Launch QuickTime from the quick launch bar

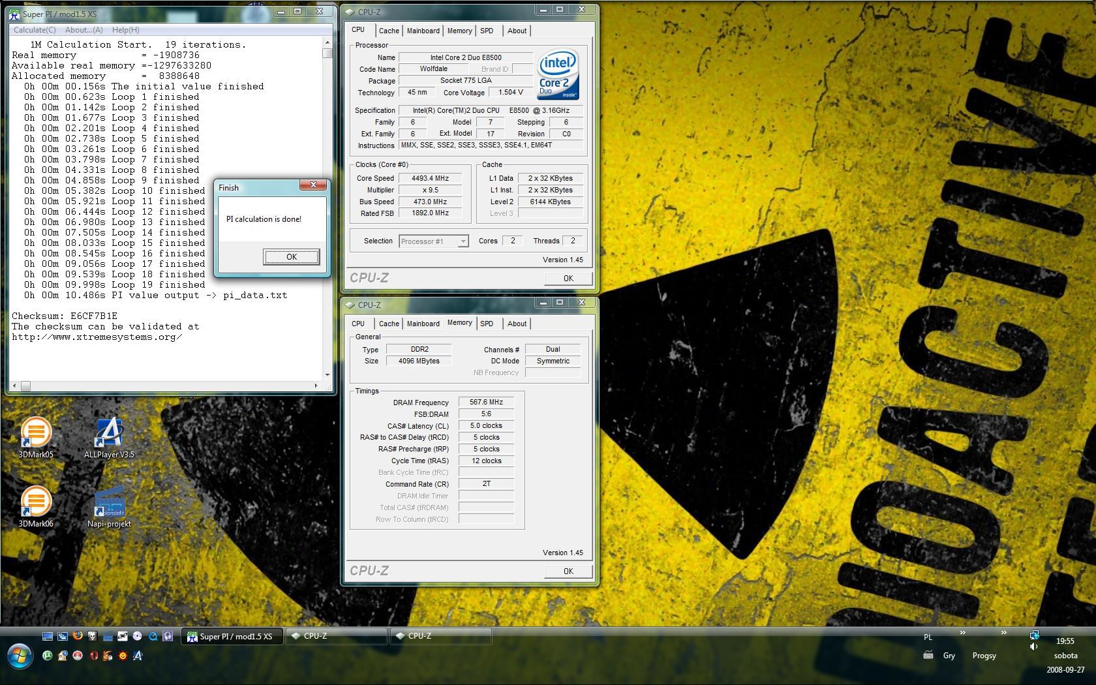[x=153, y=636]
